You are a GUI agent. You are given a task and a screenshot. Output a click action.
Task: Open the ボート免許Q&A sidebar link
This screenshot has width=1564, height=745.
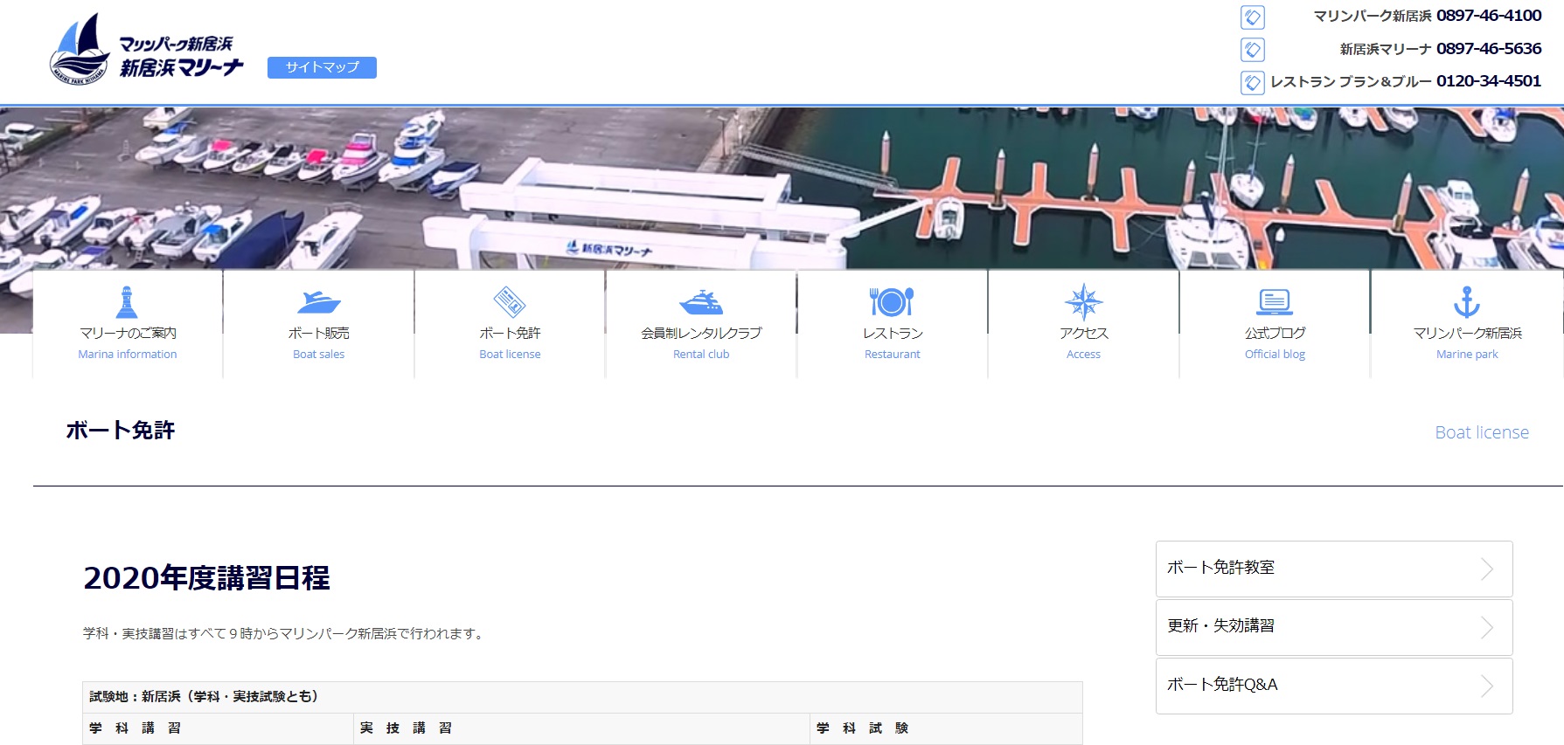coord(1334,686)
